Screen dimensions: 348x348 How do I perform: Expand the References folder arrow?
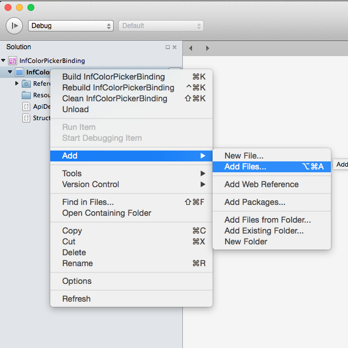click(17, 84)
